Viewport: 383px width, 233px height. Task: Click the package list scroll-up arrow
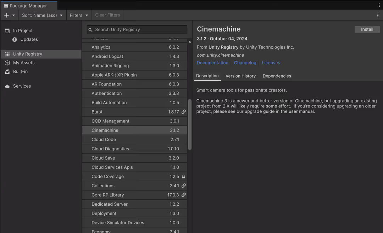tap(189, 42)
